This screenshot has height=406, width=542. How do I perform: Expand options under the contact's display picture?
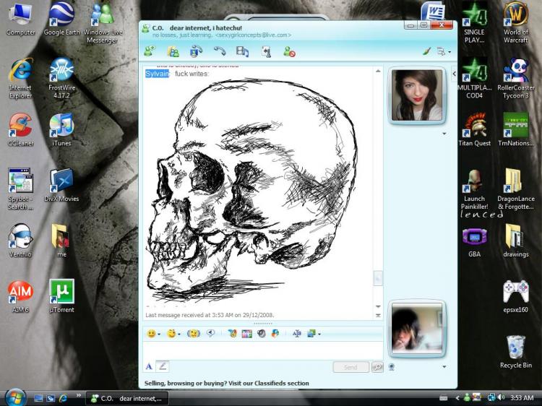tap(444, 133)
